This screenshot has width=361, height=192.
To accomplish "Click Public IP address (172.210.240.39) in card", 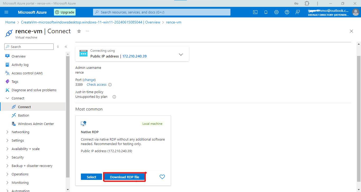I will coord(107,151).
